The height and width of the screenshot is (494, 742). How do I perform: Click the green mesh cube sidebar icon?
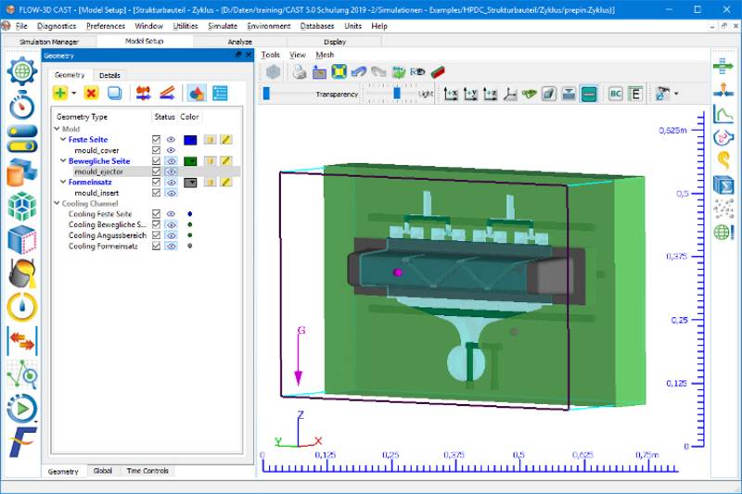coord(22,206)
